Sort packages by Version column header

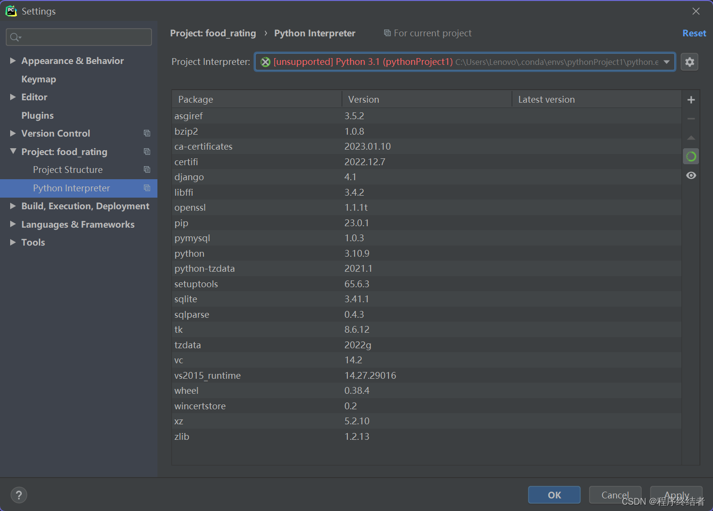(427, 99)
